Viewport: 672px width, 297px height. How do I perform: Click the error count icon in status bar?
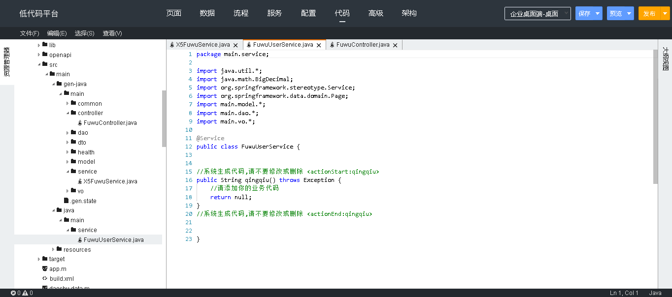pos(13,293)
